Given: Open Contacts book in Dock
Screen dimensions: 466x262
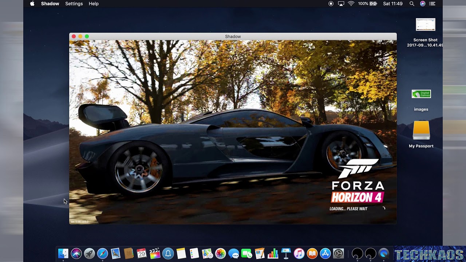Looking at the screenshot, I should point(129,253).
